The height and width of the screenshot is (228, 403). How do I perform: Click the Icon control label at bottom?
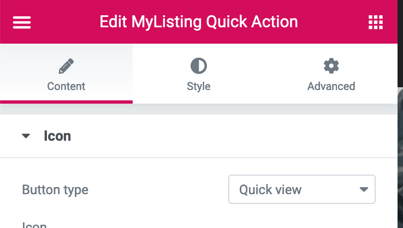click(x=34, y=225)
